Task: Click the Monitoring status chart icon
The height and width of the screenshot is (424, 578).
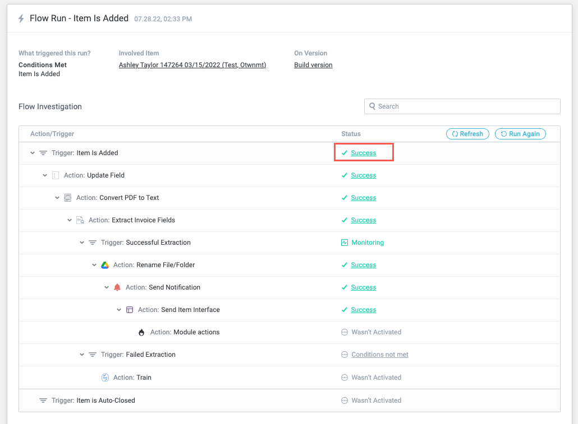Action: tap(345, 243)
